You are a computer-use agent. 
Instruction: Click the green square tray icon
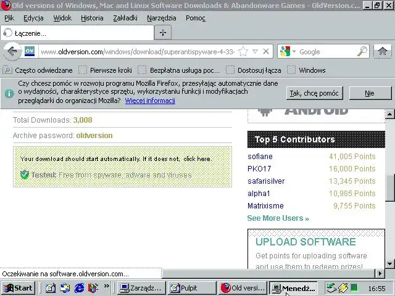tap(354, 287)
